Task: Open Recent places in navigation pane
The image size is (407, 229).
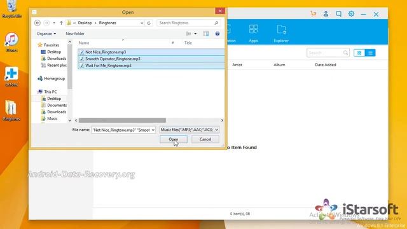Action: [x=53, y=65]
